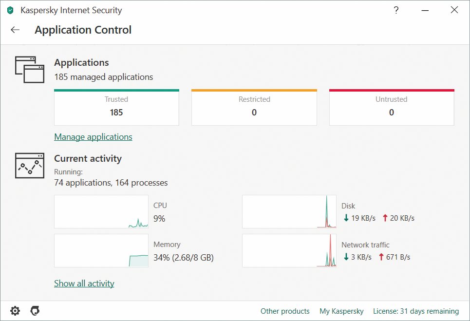Open the Restricted applications card

pyautogui.click(x=254, y=107)
